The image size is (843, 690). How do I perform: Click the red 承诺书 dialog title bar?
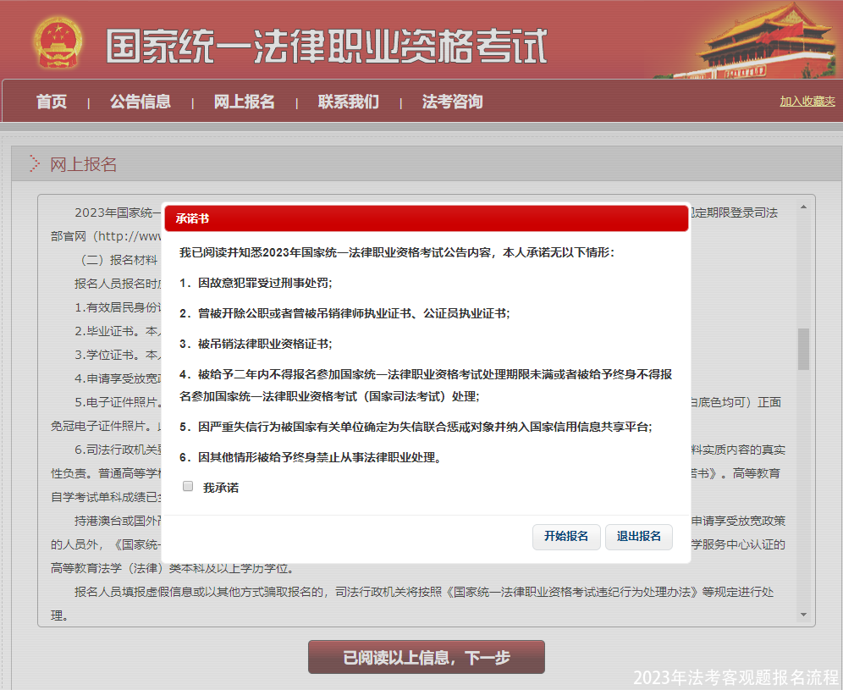(427, 218)
